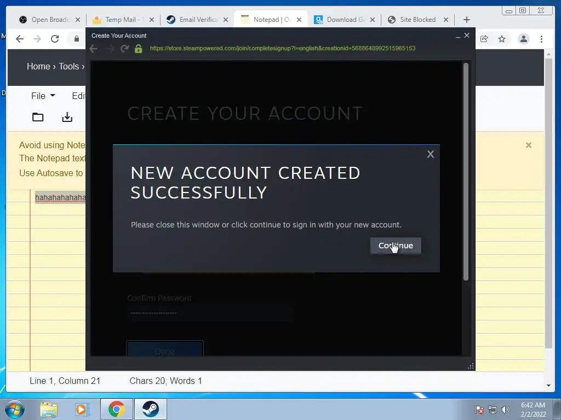Close the Email Verification tab
This screenshot has width=561, height=420.
[226, 20]
